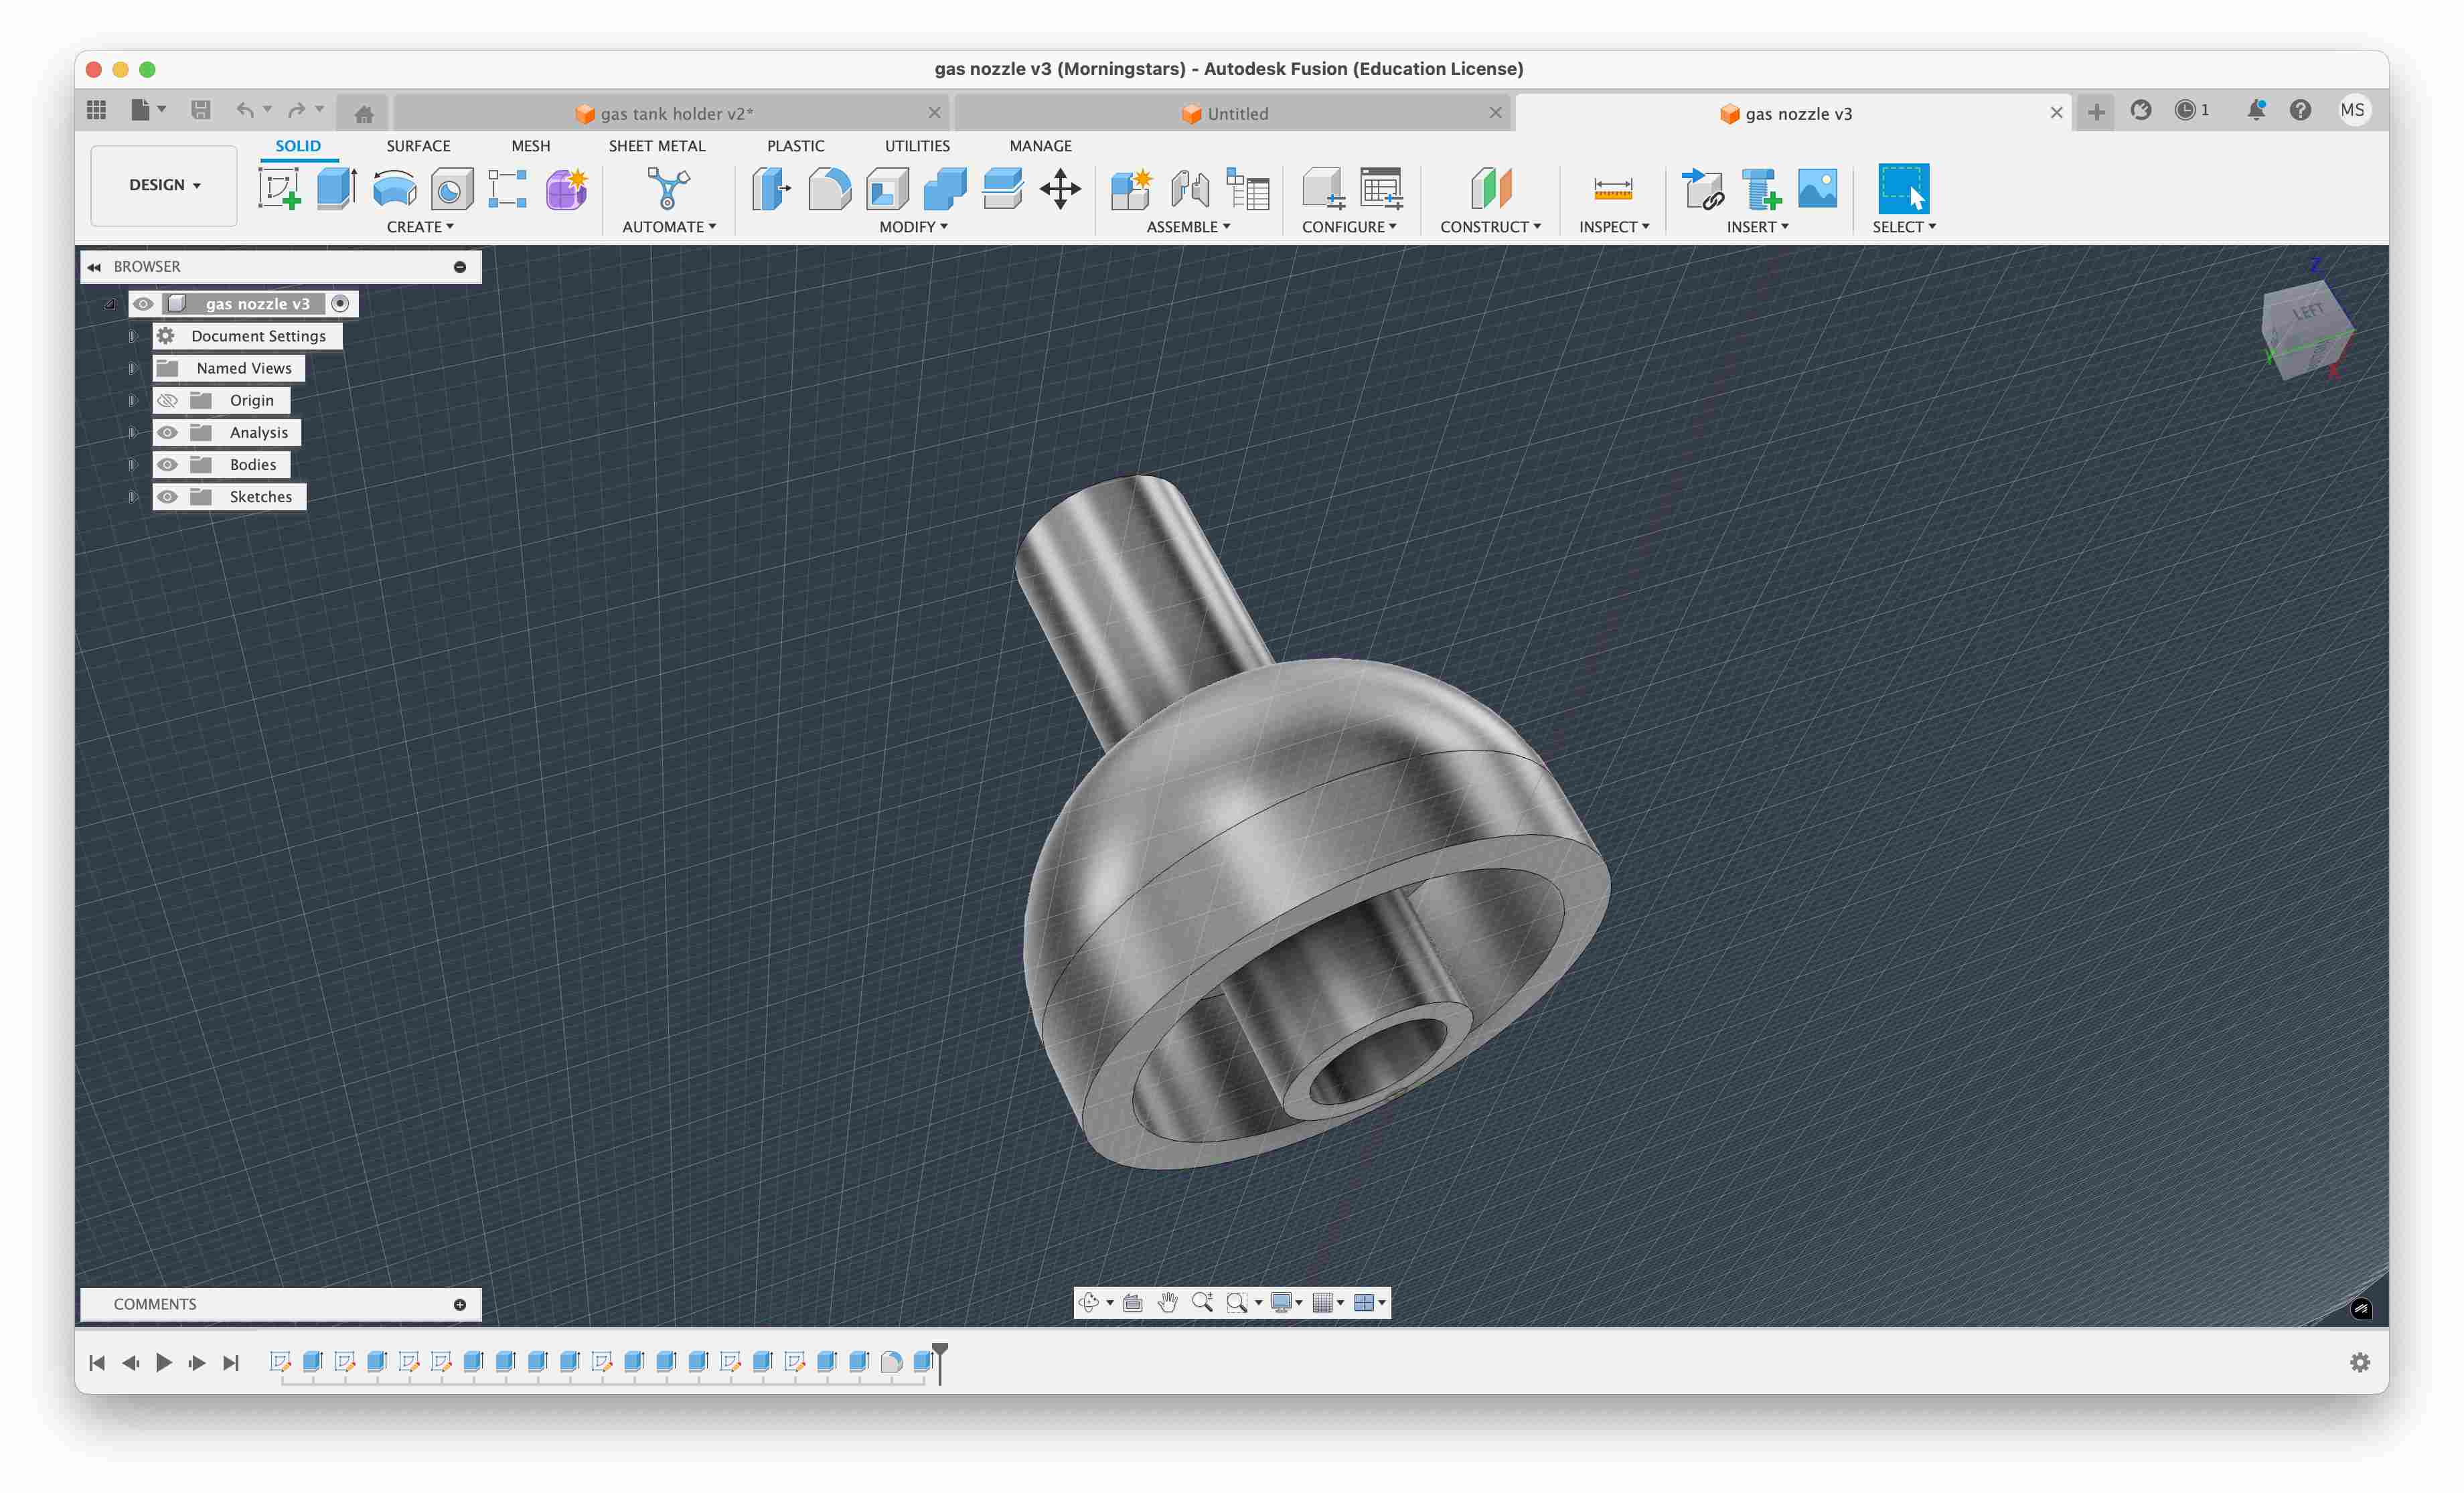
Task: Open the Notifications bell
Action: (2256, 110)
